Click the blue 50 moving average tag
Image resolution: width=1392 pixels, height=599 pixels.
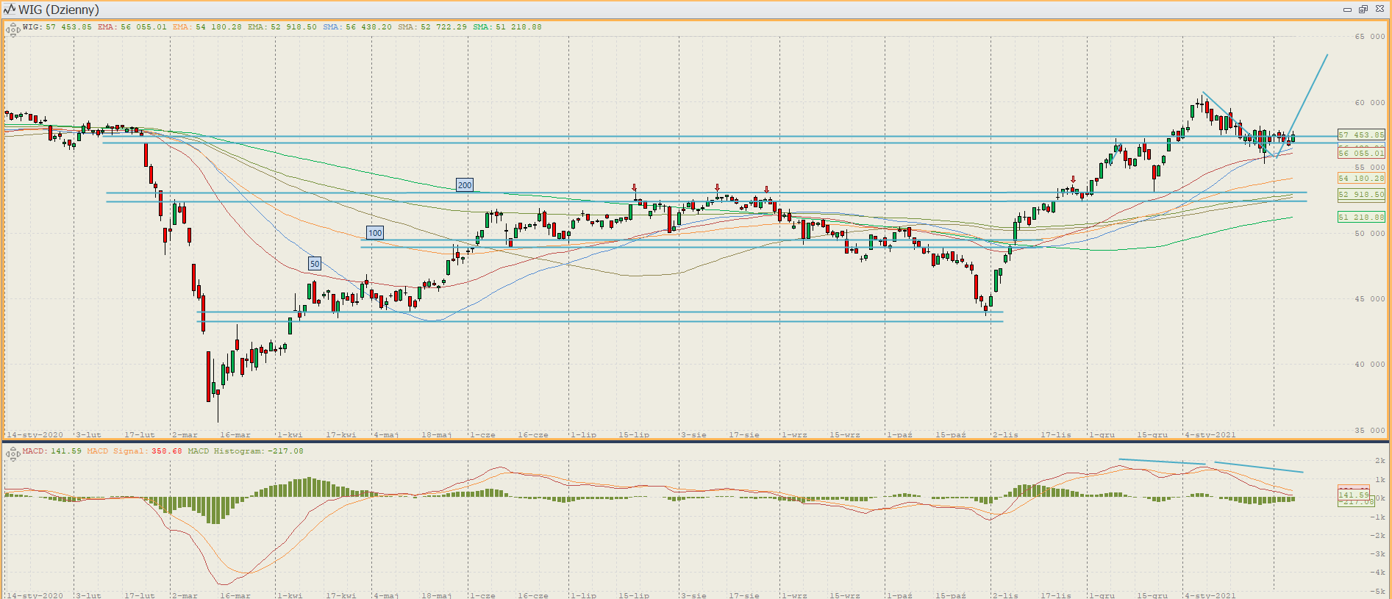(315, 264)
